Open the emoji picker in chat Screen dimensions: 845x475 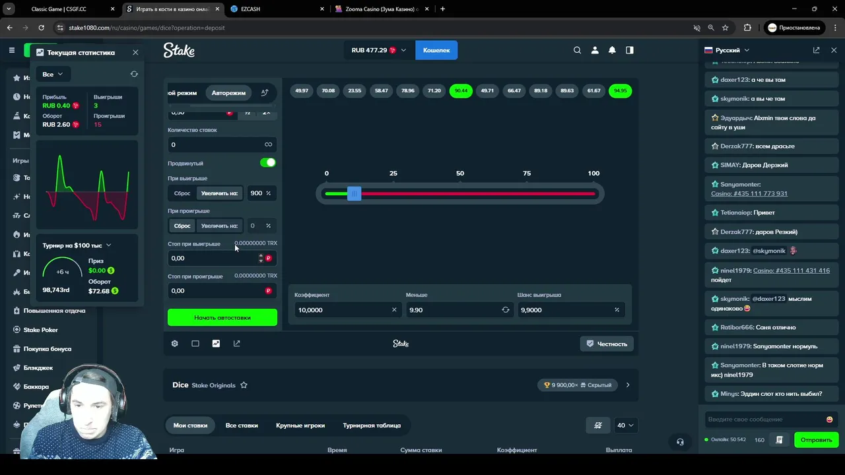pos(829,420)
